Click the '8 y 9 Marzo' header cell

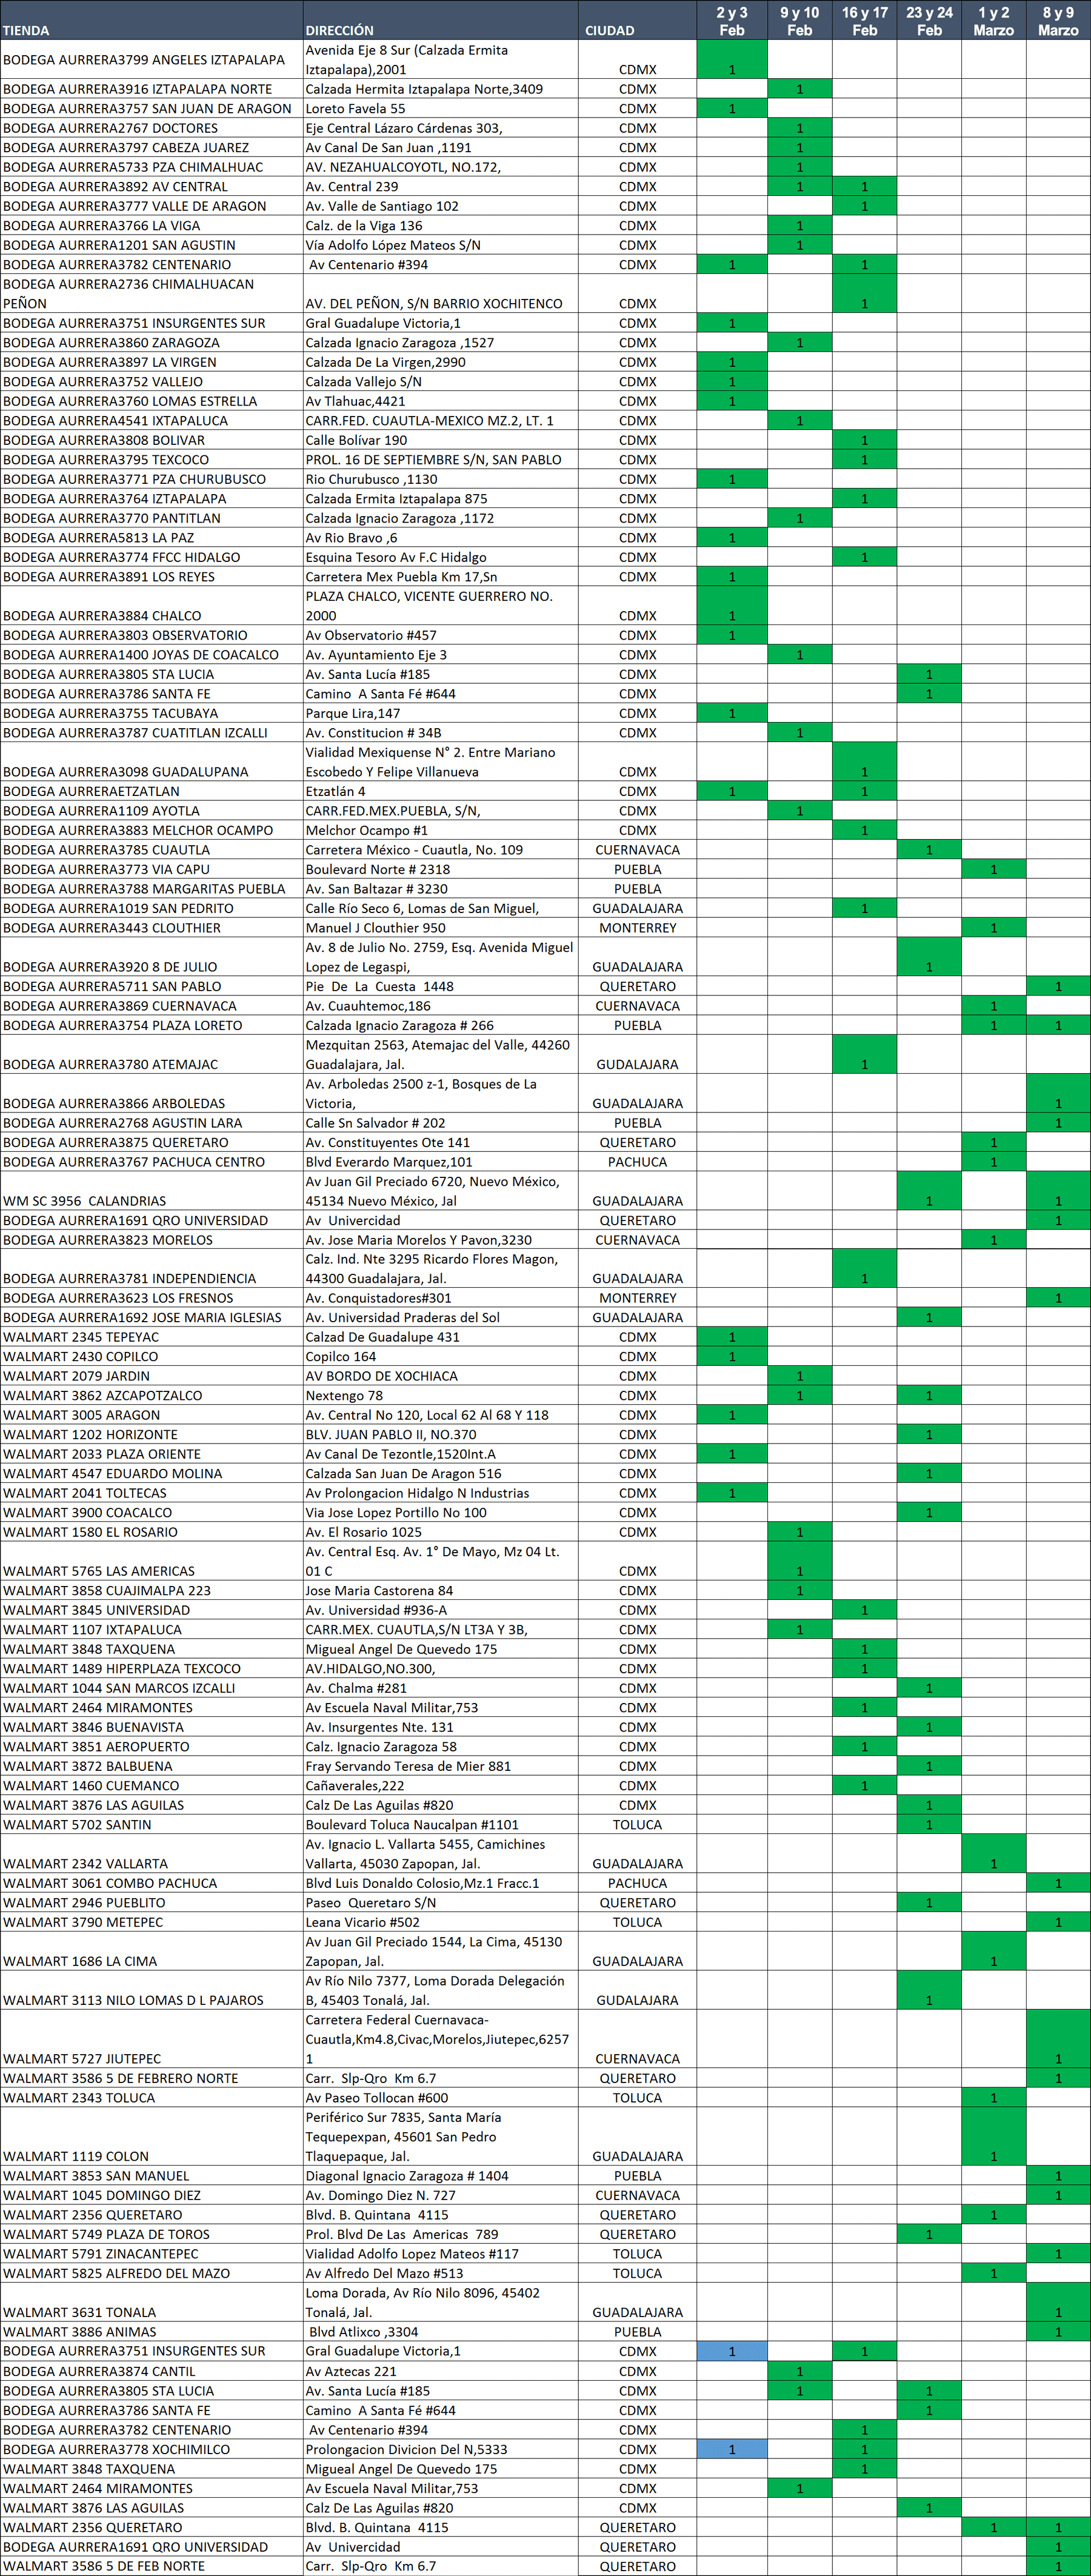(1058, 20)
